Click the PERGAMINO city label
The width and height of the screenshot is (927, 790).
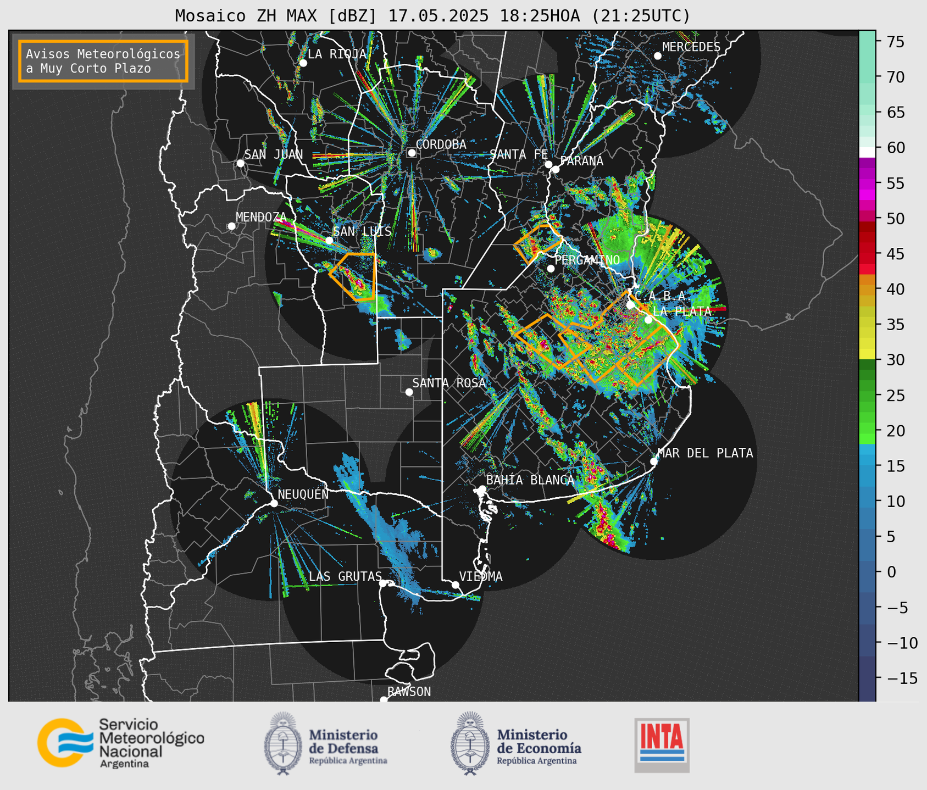point(587,260)
